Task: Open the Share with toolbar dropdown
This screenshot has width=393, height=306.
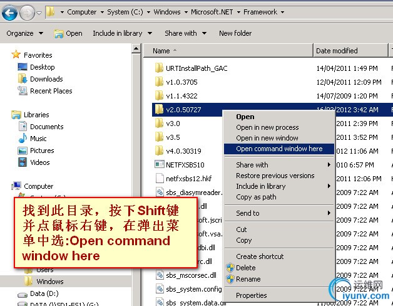Action: (x=185, y=33)
